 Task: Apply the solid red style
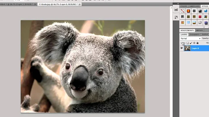click(x=200, y=17)
